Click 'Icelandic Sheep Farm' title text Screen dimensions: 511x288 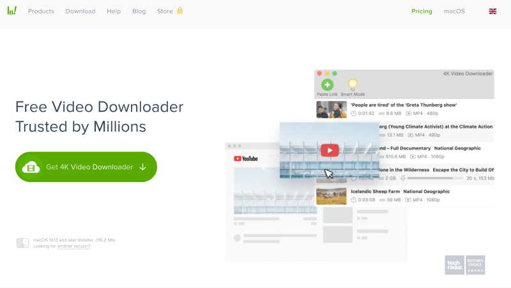point(375,191)
